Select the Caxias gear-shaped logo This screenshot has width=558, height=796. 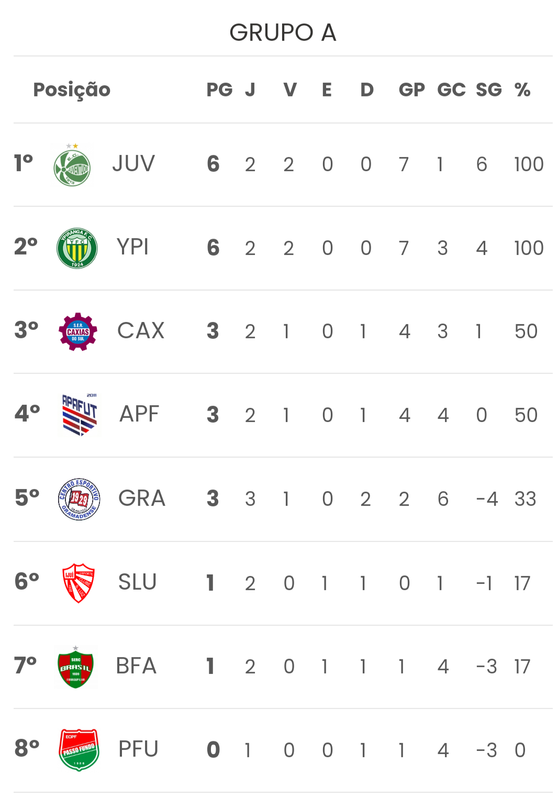coord(78,331)
